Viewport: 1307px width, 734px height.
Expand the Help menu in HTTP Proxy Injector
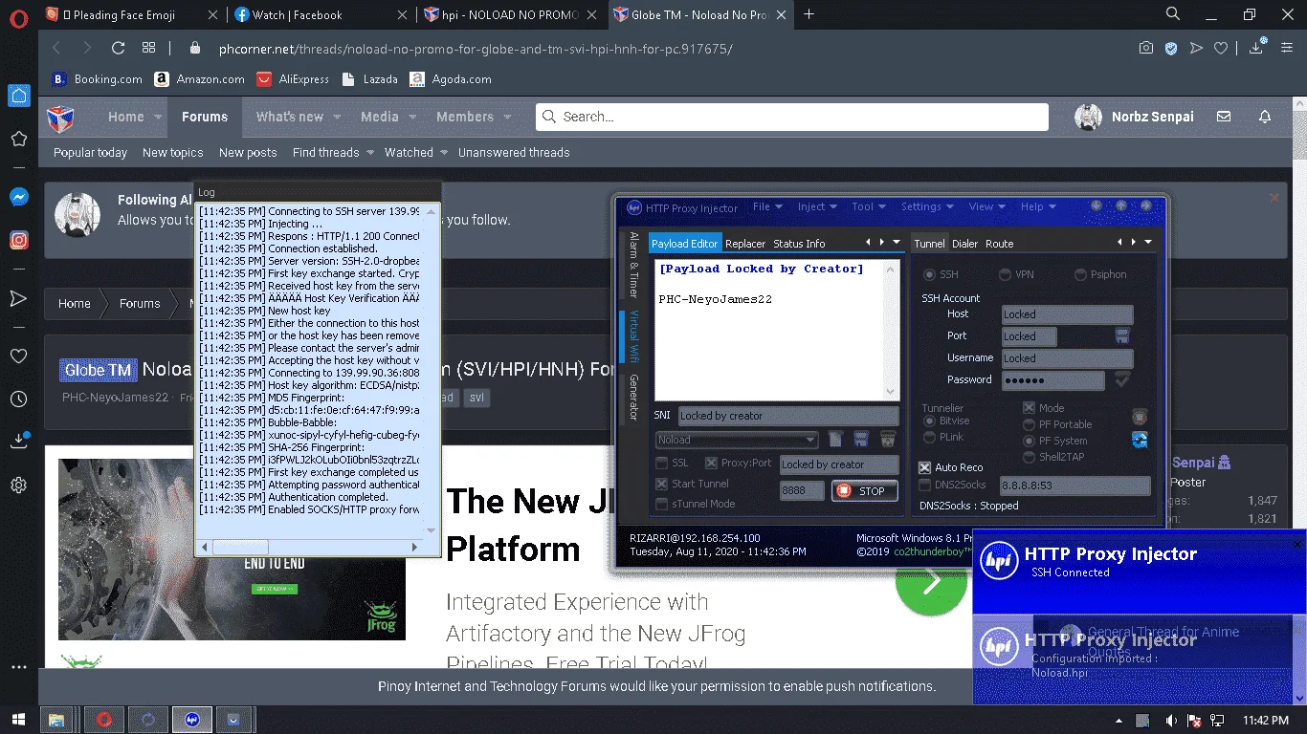[x=1038, y=207]
